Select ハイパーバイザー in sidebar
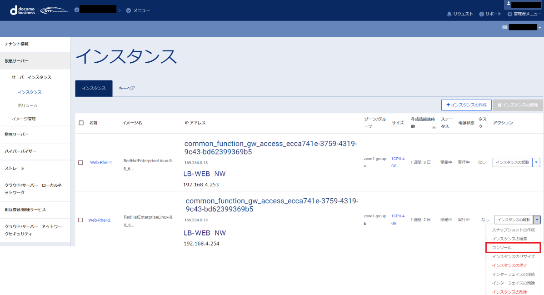 pos(35,151)
